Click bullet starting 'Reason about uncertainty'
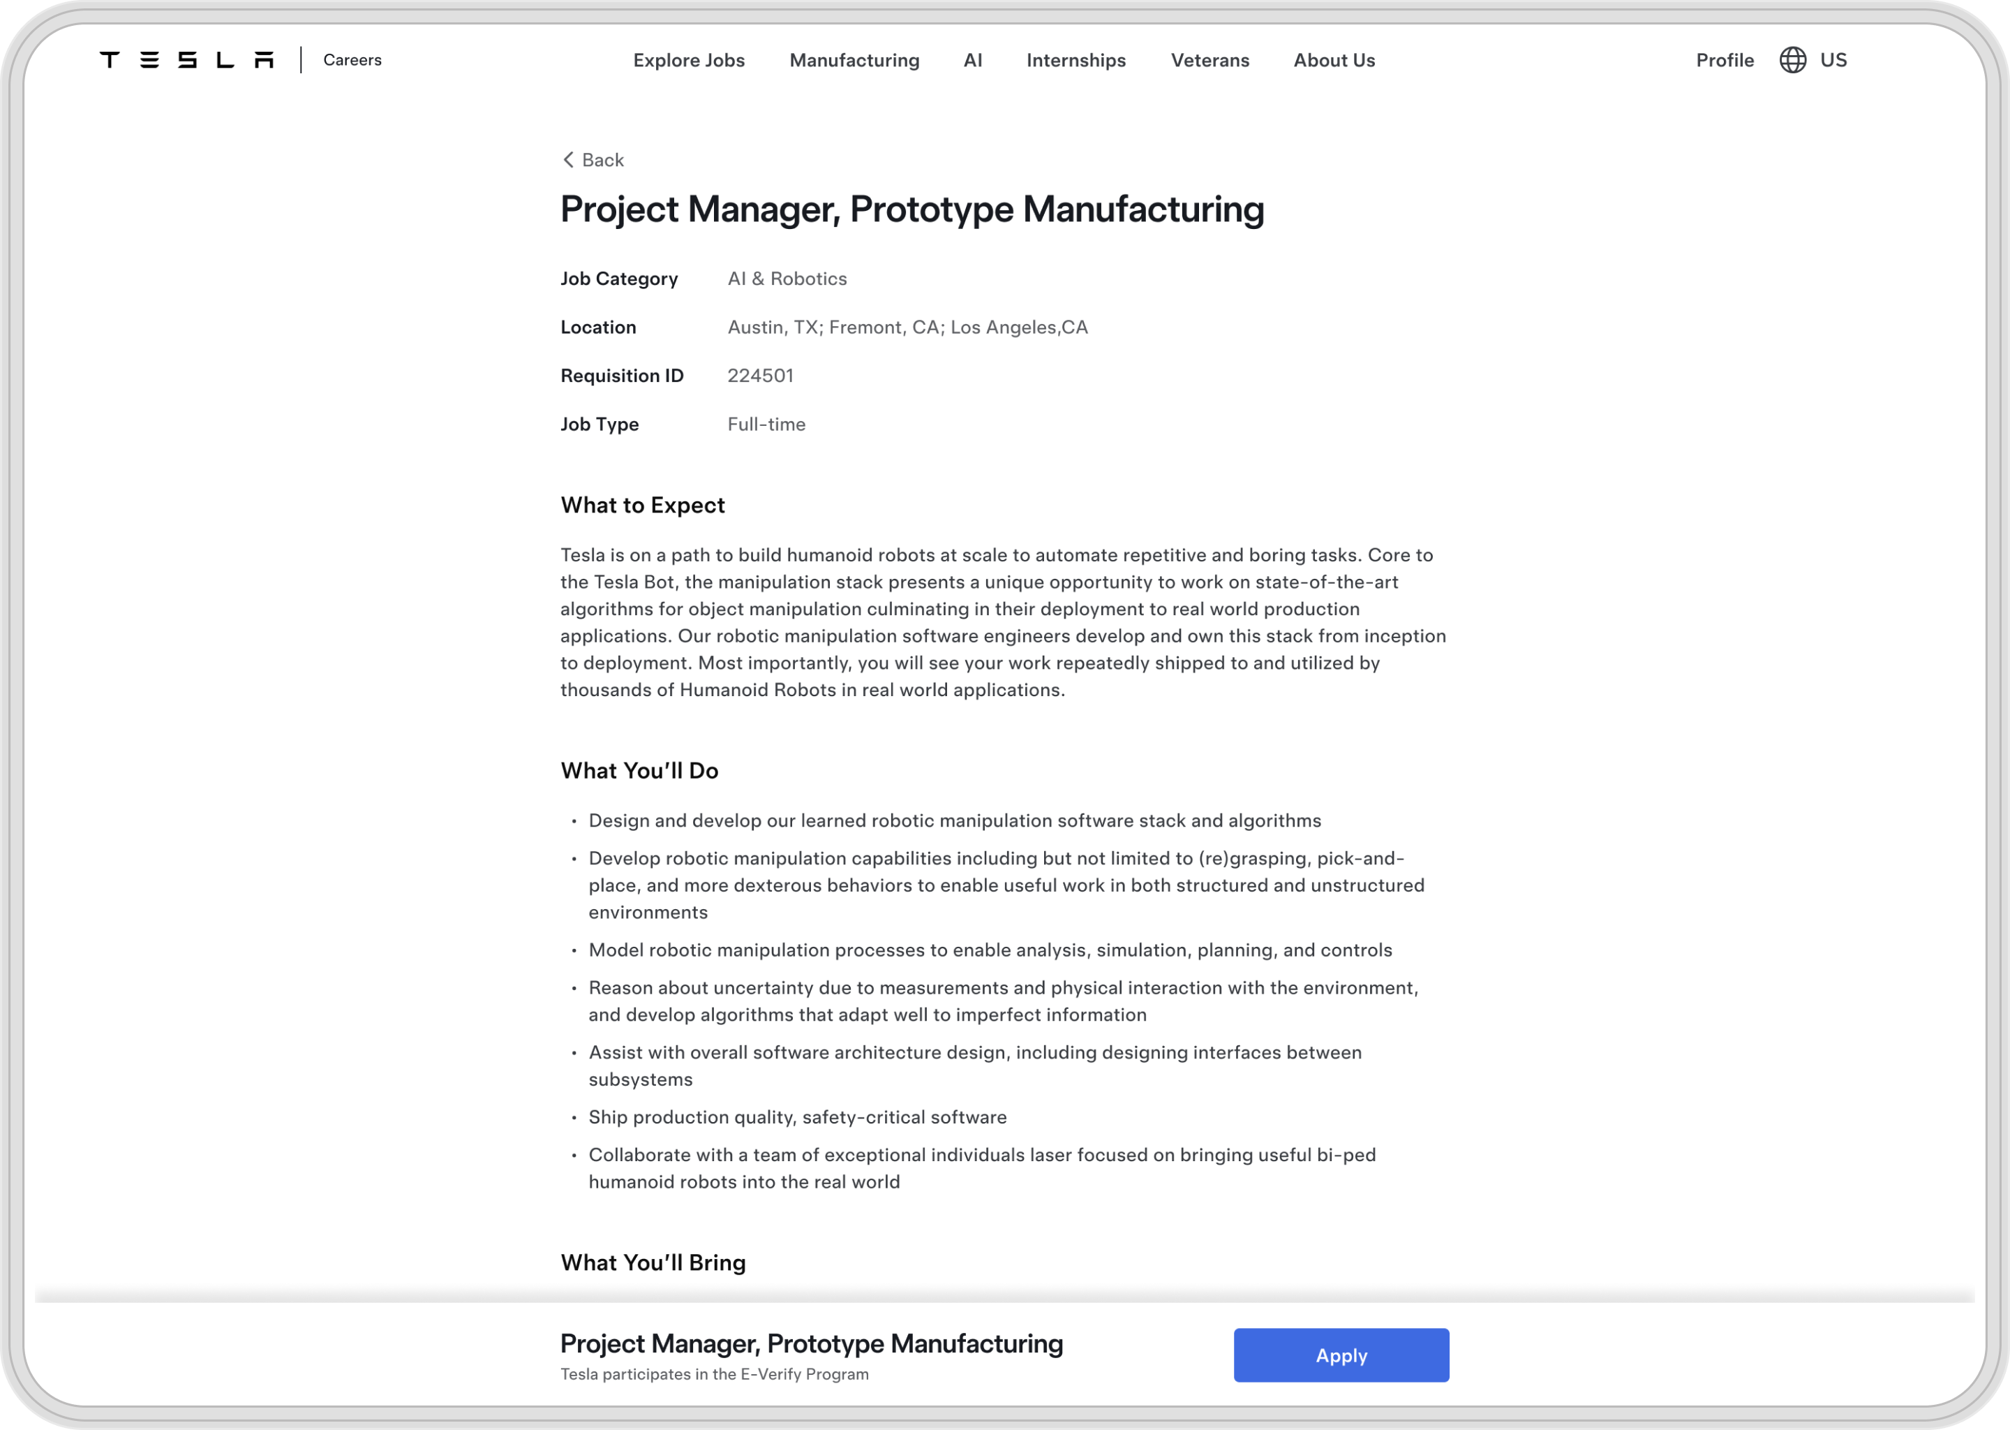The height and width of the screenshot is (1430, 2010). tap(1003, 1001)
